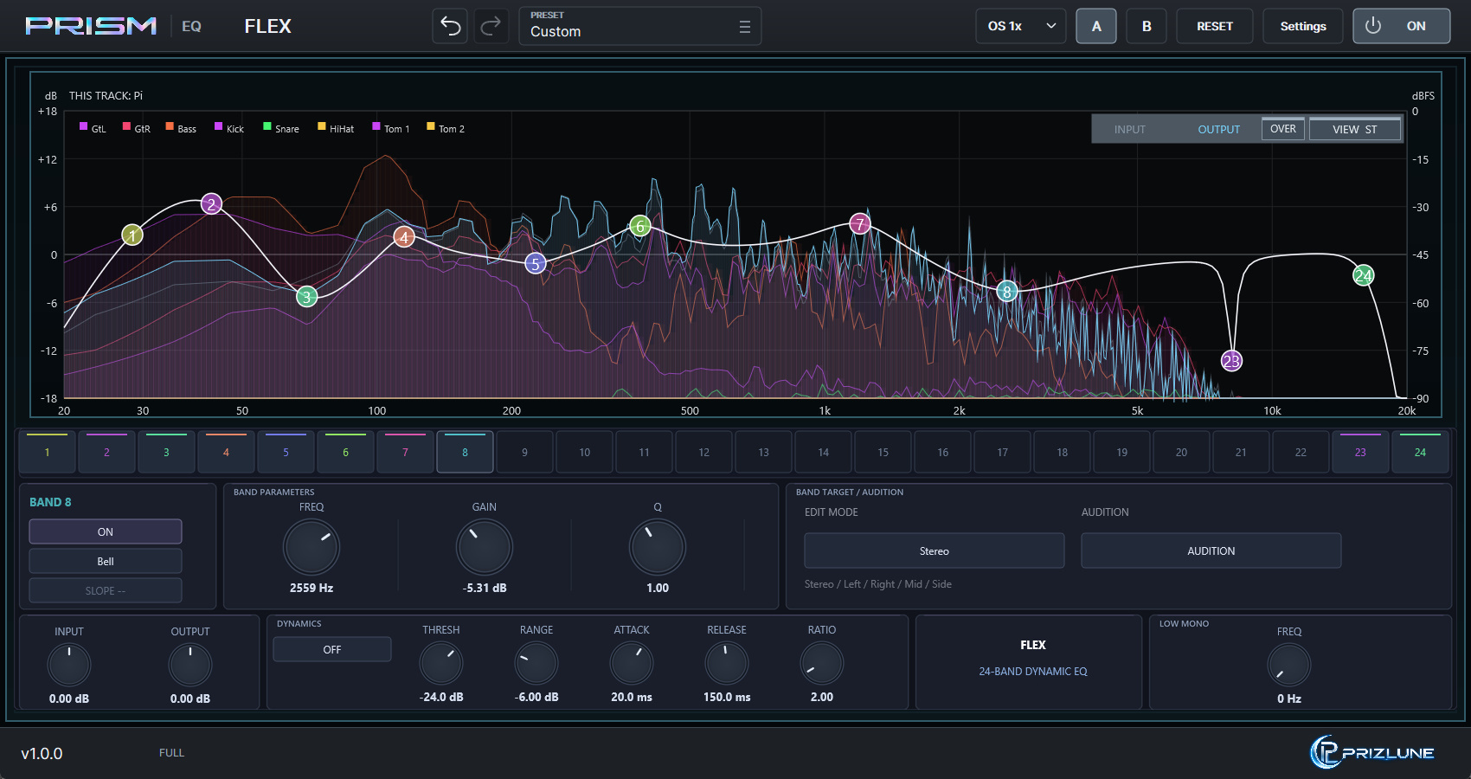
Task: Switch analyzer to INPUT
Action: (x=1129, y=129)
